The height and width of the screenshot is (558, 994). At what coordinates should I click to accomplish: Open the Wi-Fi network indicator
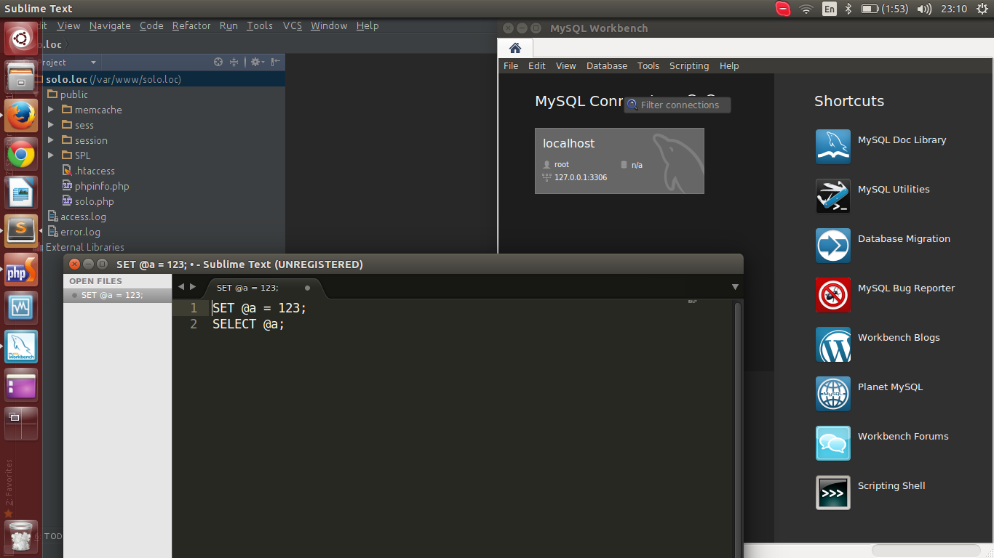[x=806, y=9]
